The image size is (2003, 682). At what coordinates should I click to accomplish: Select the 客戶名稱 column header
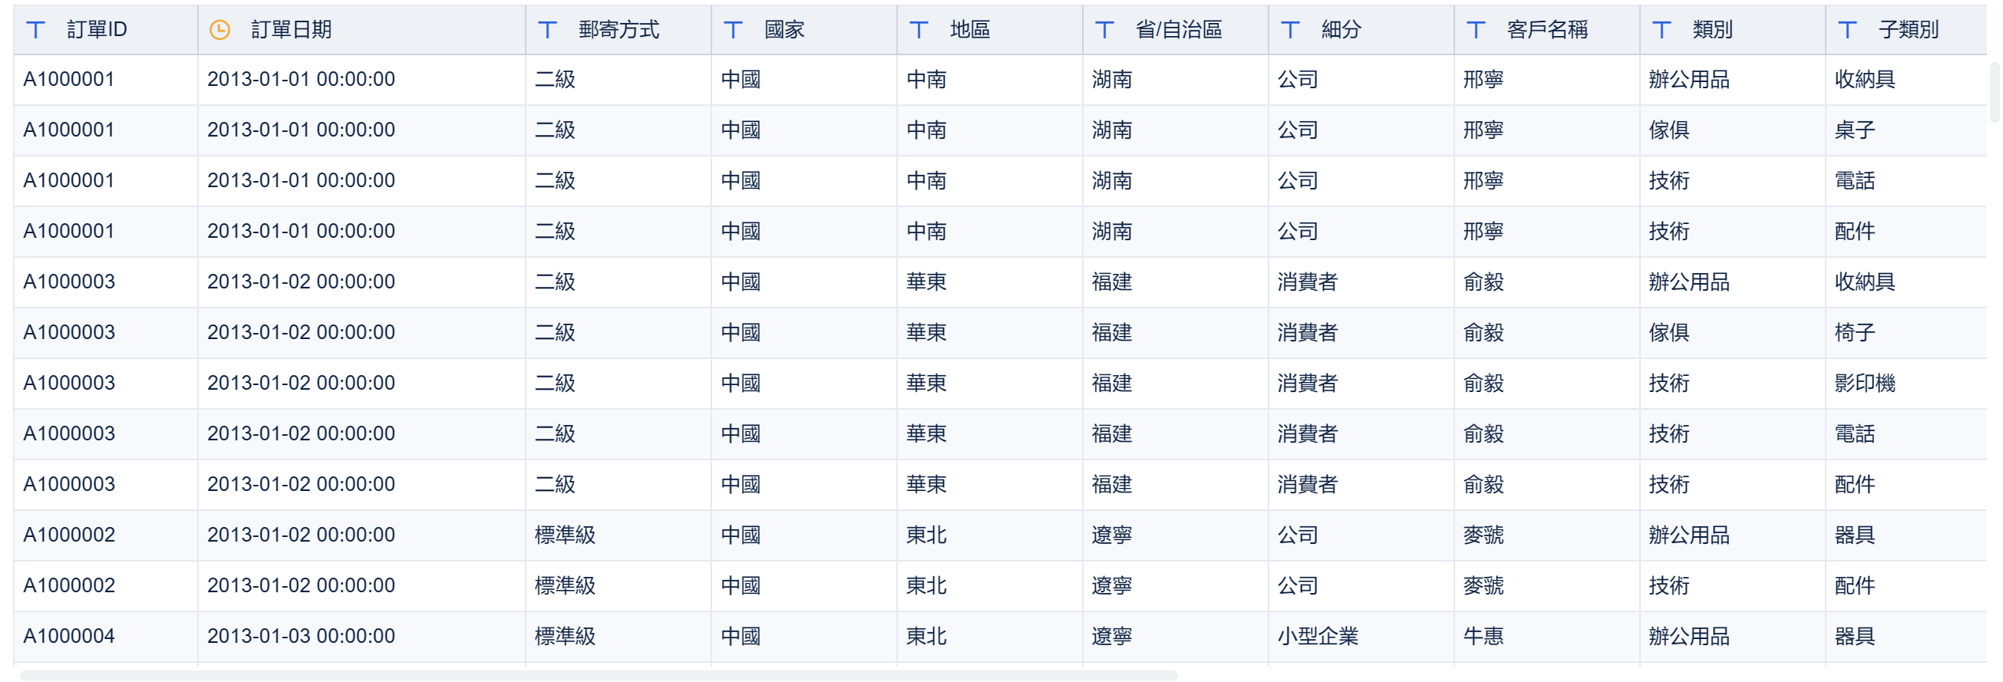pos(1546,31)
